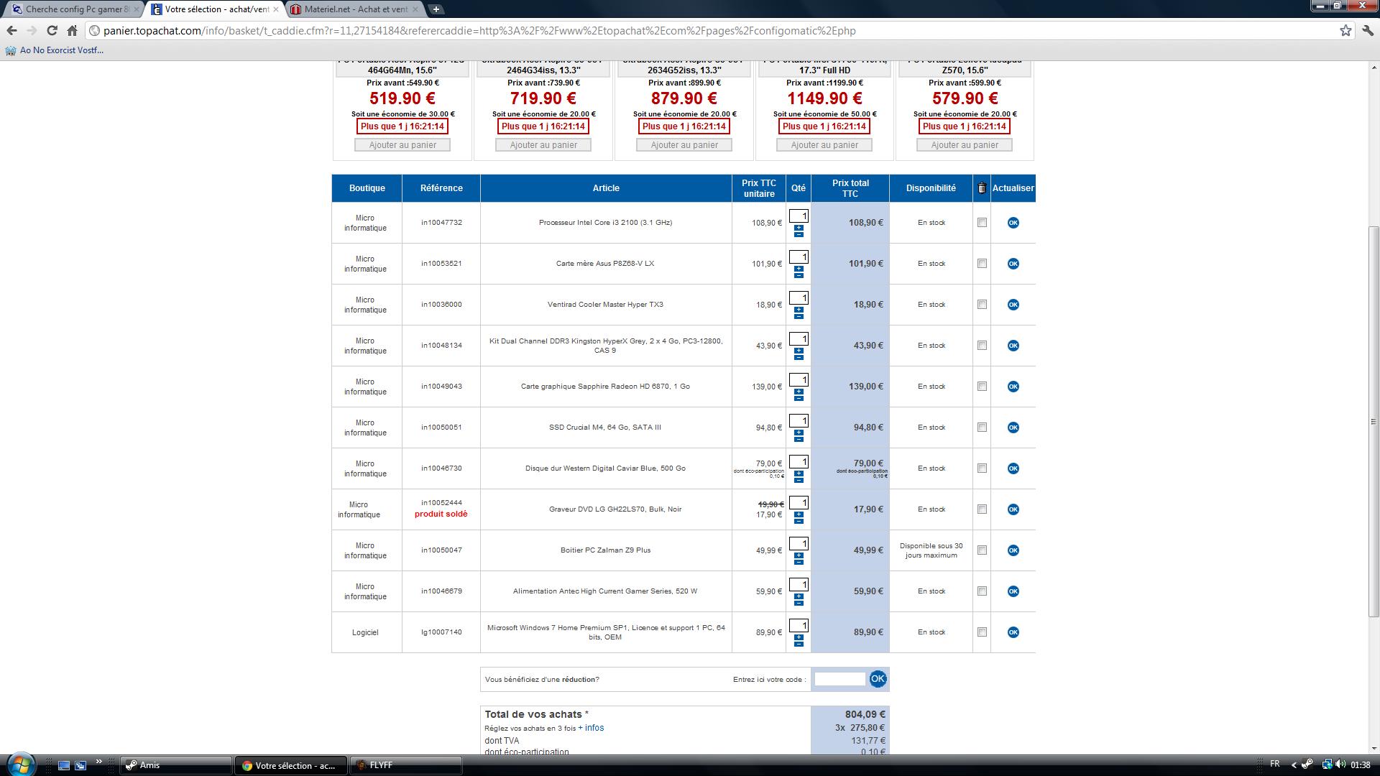The width and height of the screenshot is (1380, 776).
Task: Open '+ infos' link for 3x payment
Action: [591, 728]
